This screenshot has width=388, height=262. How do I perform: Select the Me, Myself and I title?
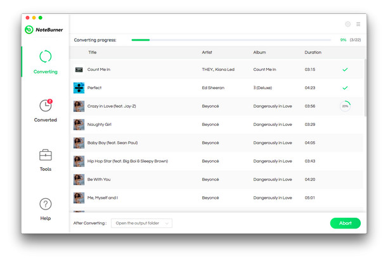pos(103,198)
